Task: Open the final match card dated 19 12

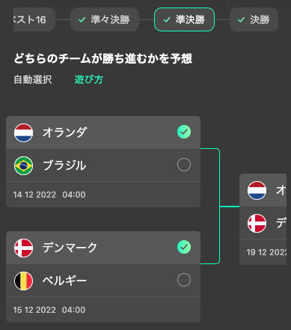Action: pos(263,219)
